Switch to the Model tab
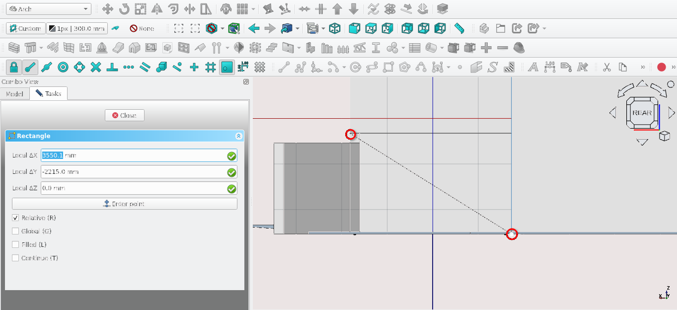 (x=14, y=94)
